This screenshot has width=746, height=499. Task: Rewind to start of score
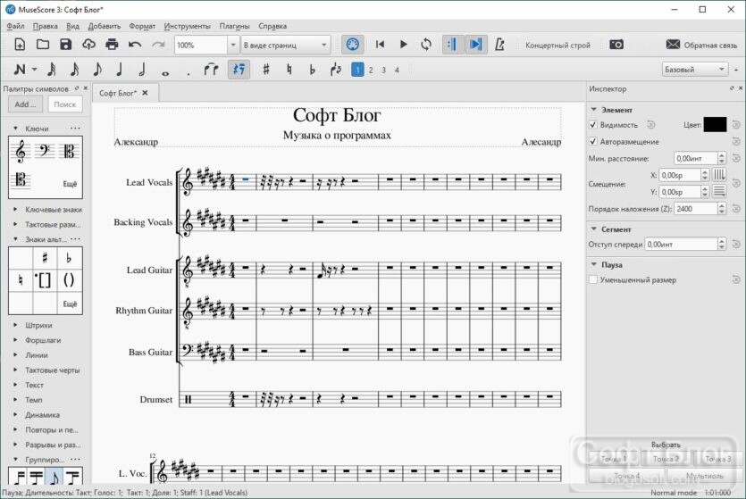380,45
